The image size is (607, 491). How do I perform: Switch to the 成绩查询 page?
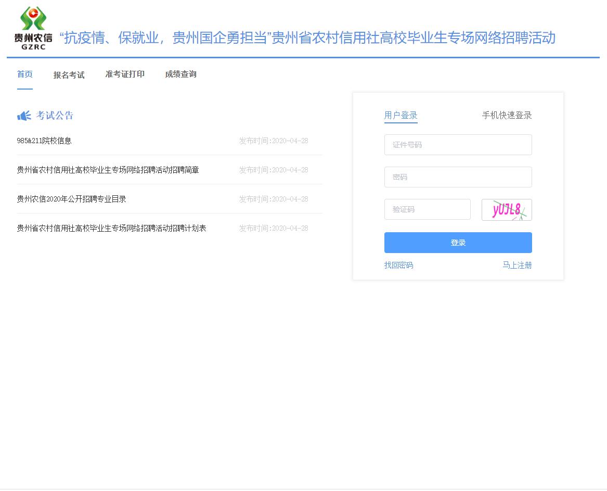pyautogui.click(x=180, y=74)
